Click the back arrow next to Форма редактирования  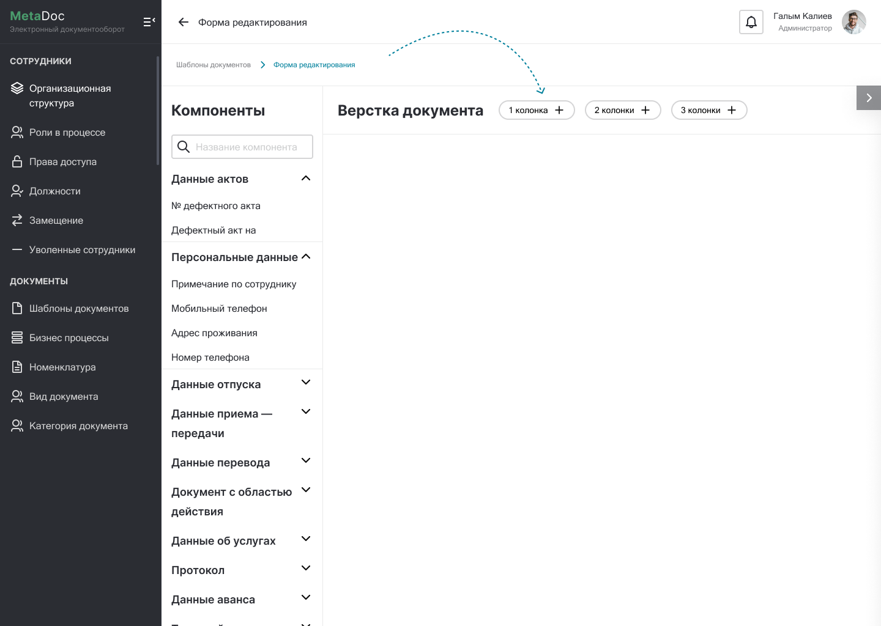(x=183, y=23)
